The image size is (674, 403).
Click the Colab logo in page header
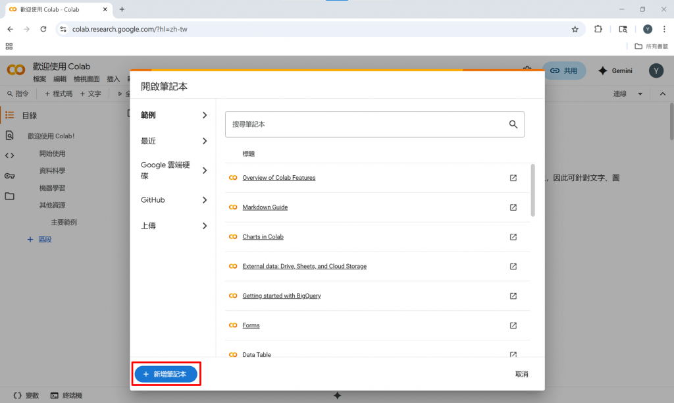(x=16, y=70)
